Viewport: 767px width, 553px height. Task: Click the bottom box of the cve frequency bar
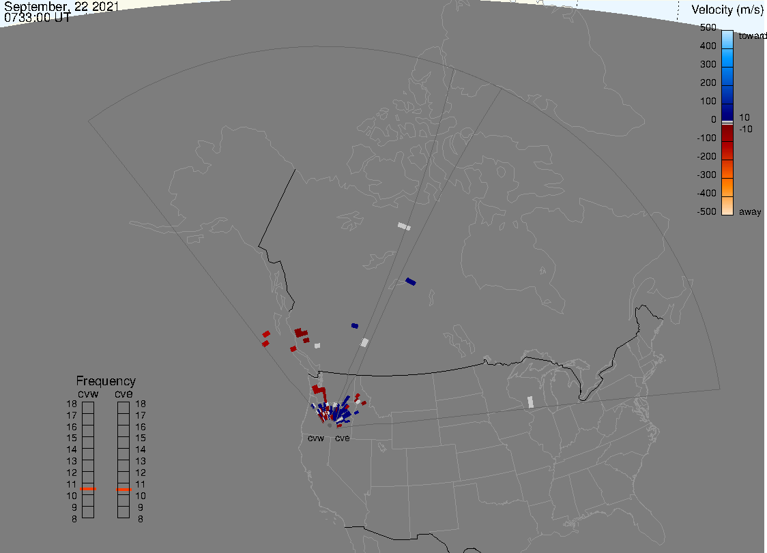coord(124,512)
